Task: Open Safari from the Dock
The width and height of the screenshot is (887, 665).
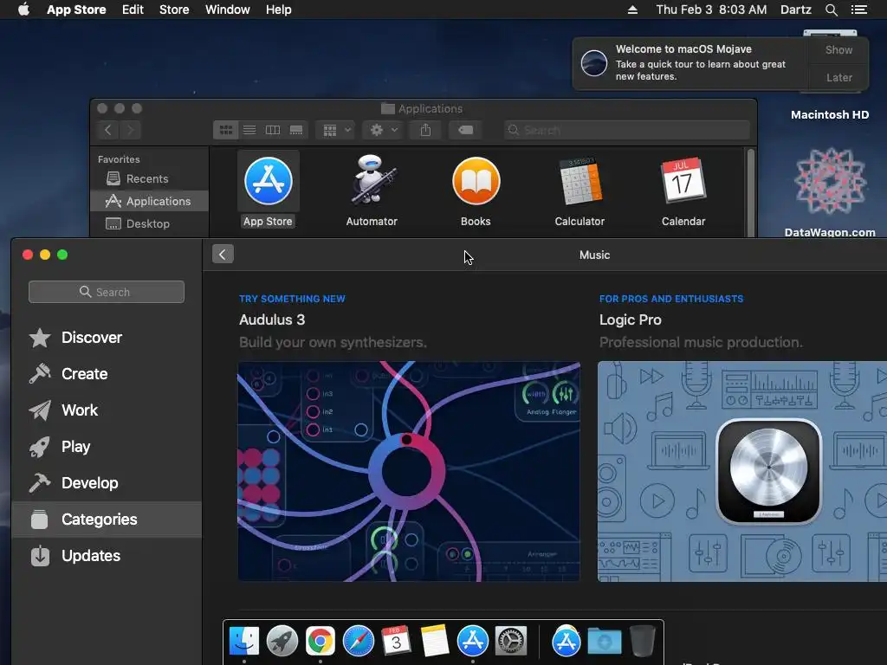Action: tap(358, 642)
